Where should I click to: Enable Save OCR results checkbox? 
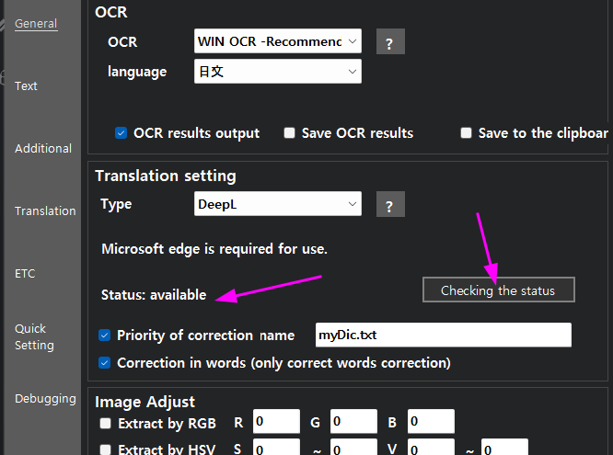(290, 133)
